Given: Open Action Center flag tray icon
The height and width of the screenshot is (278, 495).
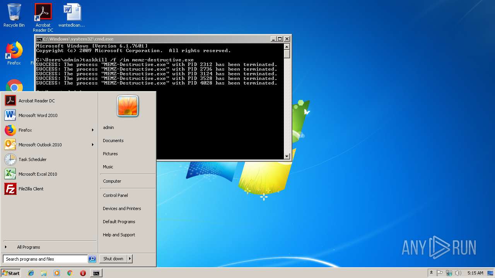Looking at the screenshot, I should (440, 273).
